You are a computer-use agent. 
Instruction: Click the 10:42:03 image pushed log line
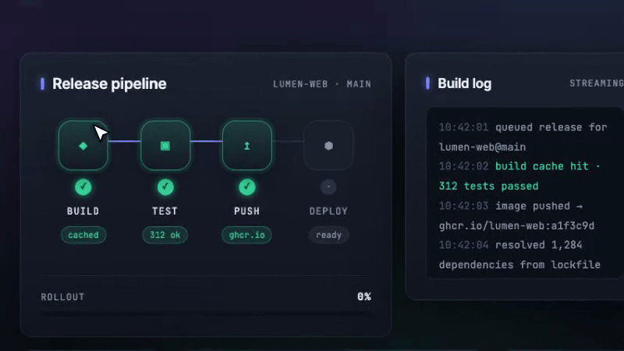pyautogui.click(x=511, y=206)
